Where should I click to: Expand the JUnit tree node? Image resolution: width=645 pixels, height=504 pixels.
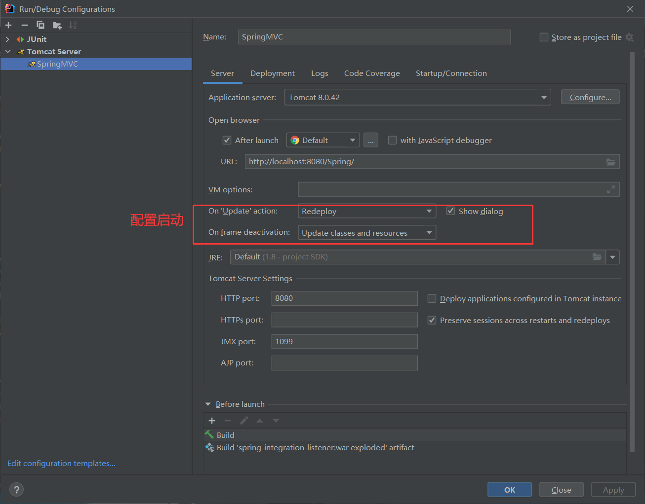7,39
